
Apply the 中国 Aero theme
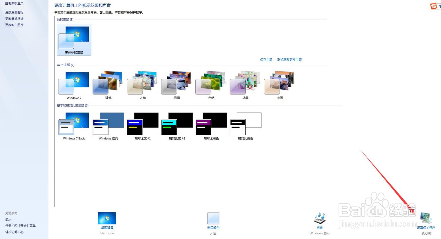coord(280,85)
